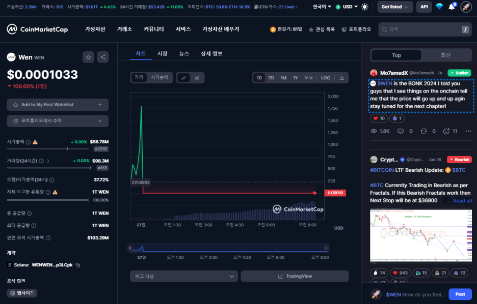Viewport: 477px width, 304px height.
Task: Set chart range to 1D
Action: (x=259, y=78)
